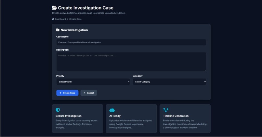The height and width of the screenshot is (137, 262).
Task: Click the text mentioning Google Gemini analysis
Action: coord(131,124)
